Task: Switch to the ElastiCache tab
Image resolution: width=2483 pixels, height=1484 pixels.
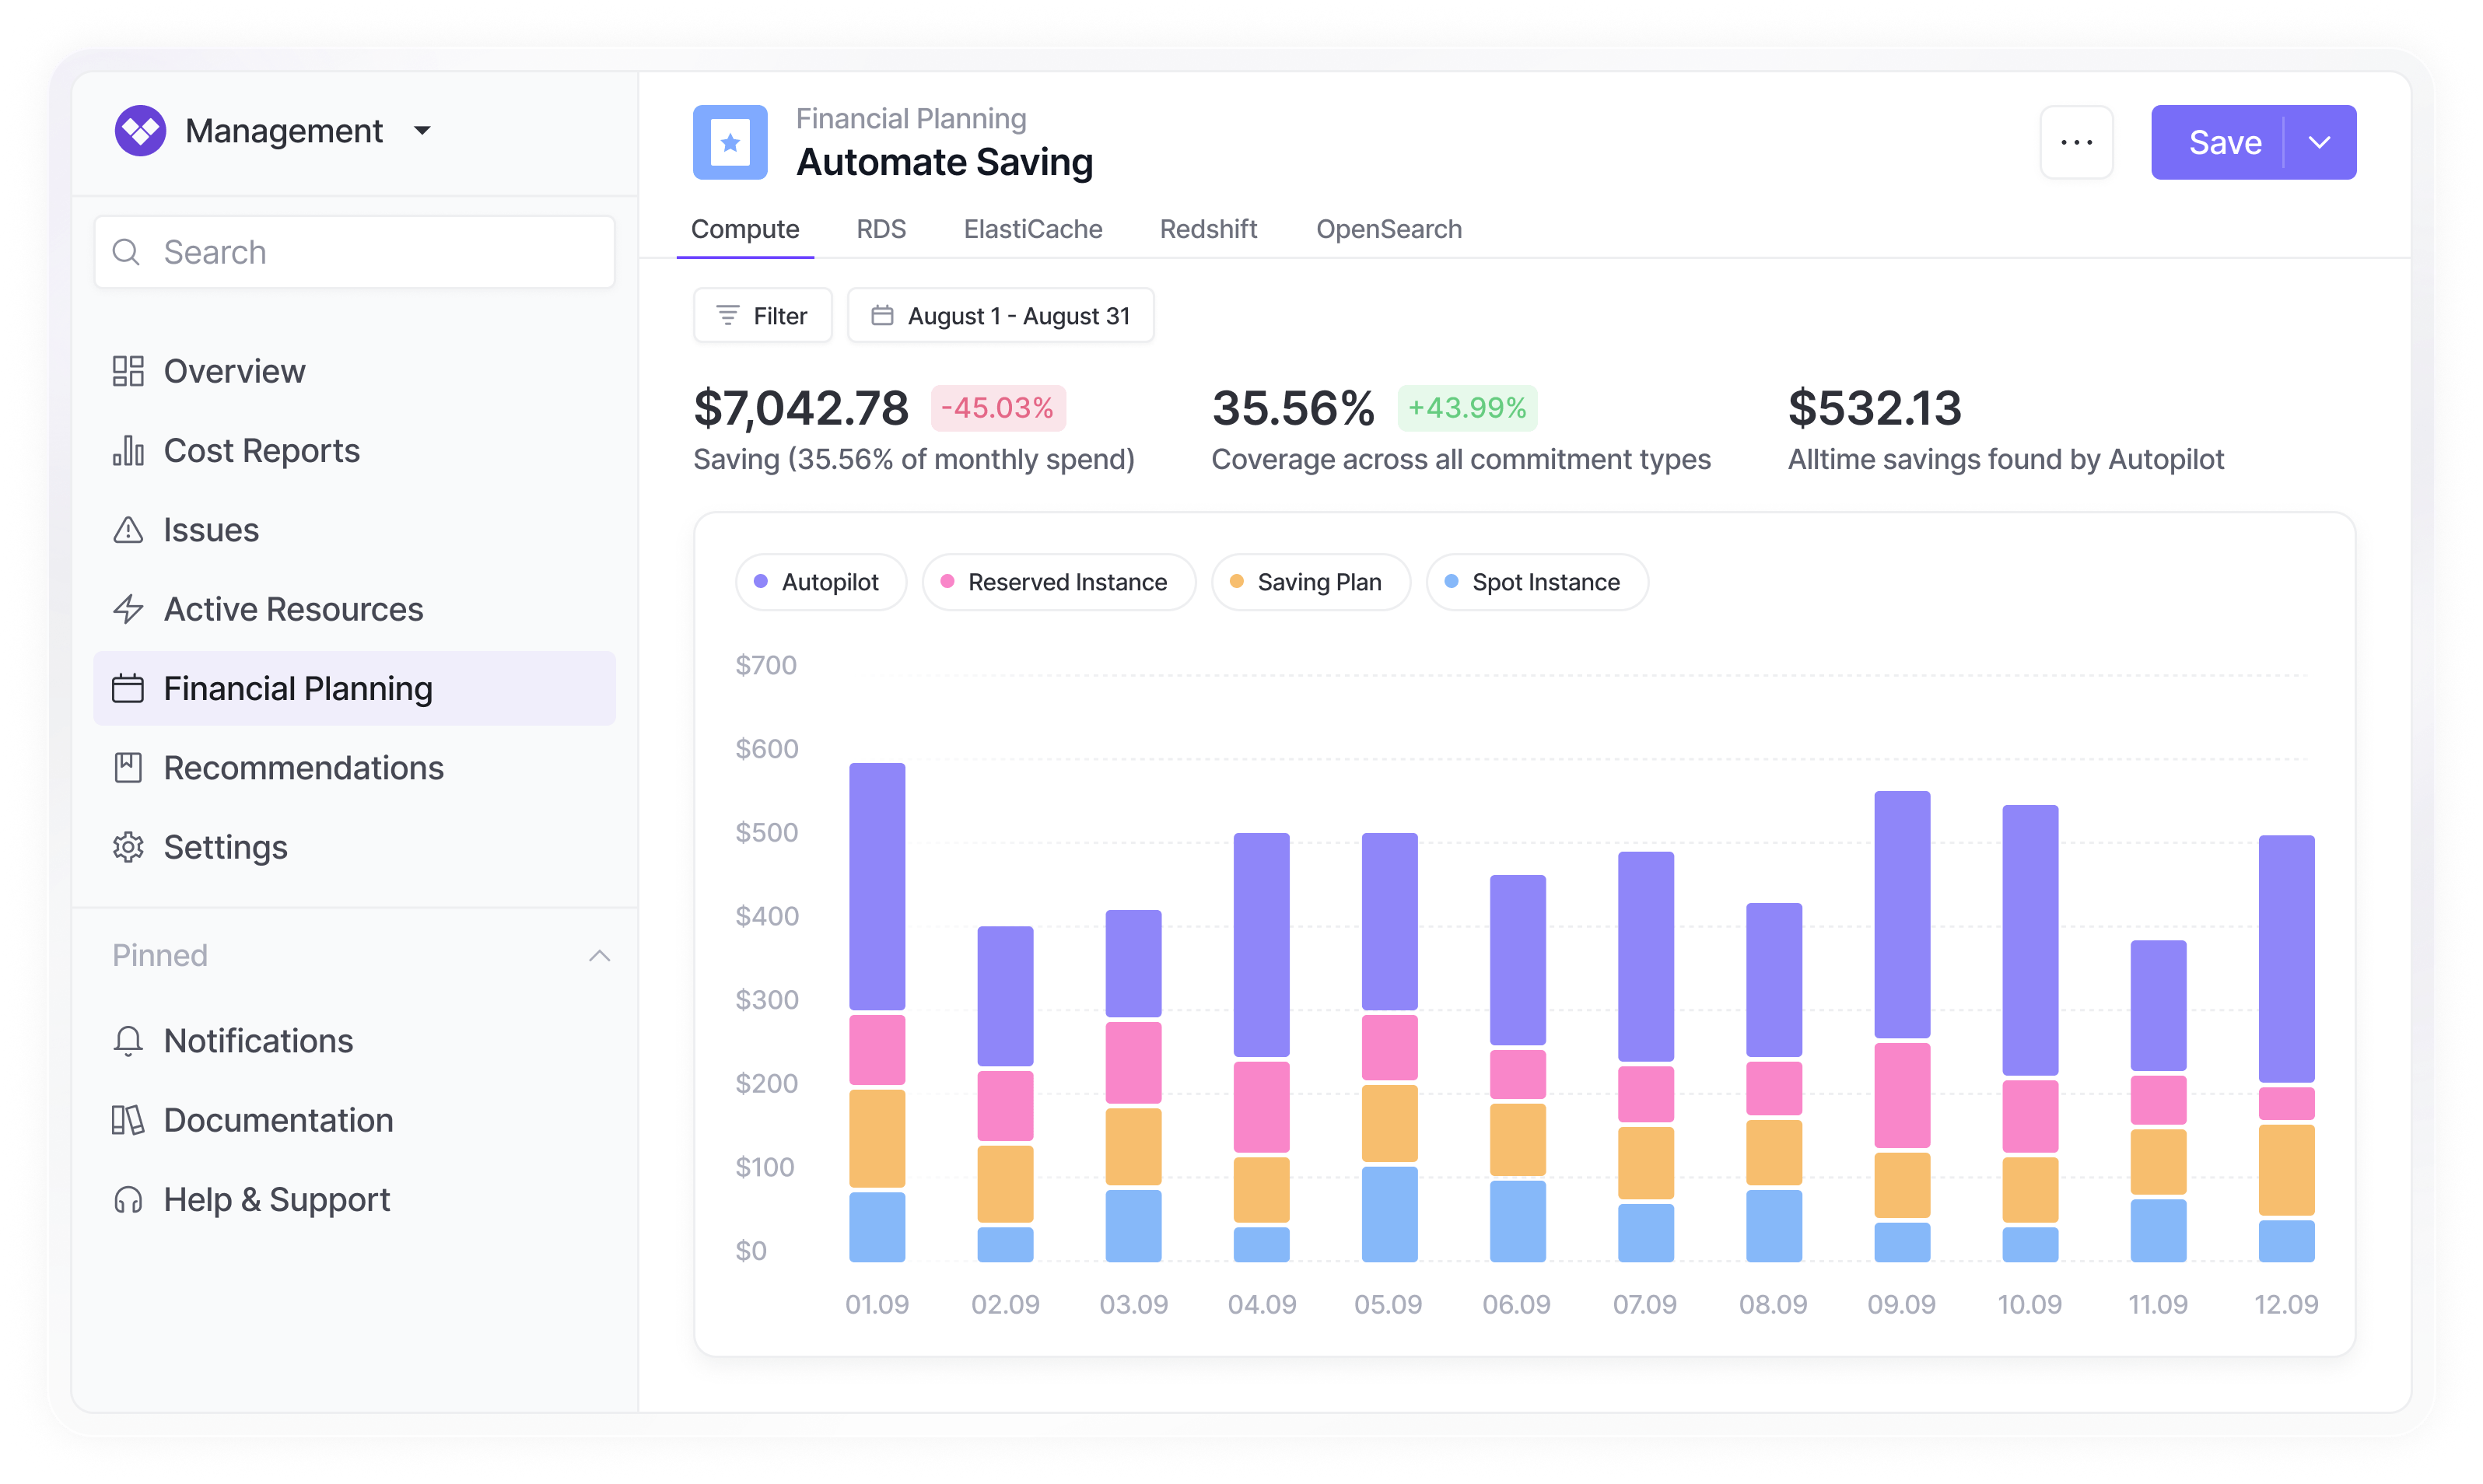Action: pyautogui.click(x=1033, y=229)
